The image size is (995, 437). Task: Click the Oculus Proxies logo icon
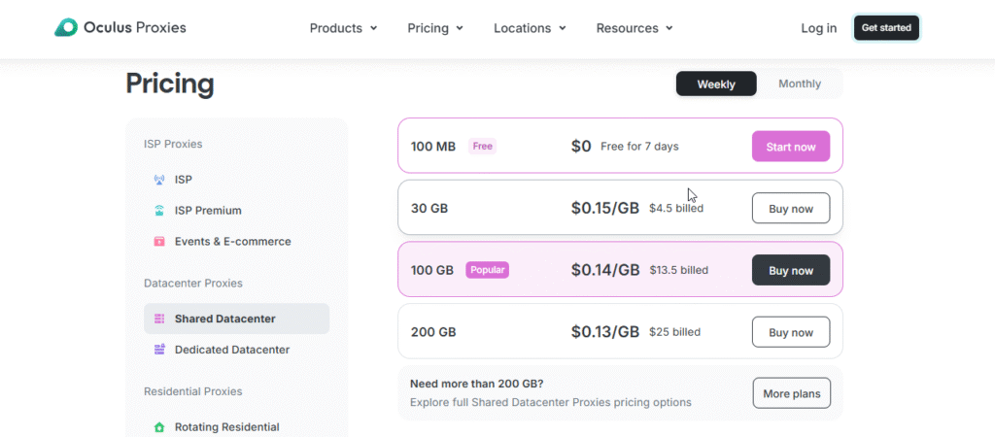(66, 28)
